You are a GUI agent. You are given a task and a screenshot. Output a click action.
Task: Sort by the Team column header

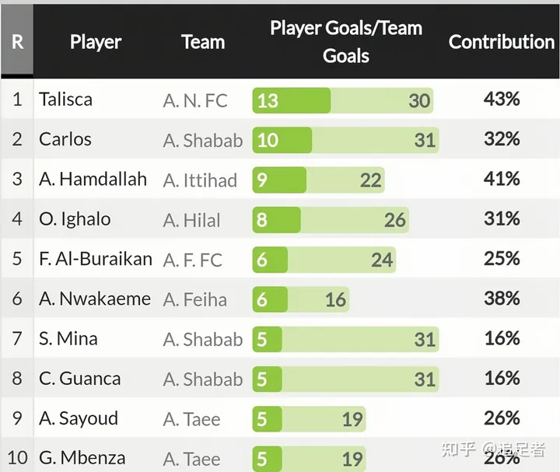[x=203, y=42]
